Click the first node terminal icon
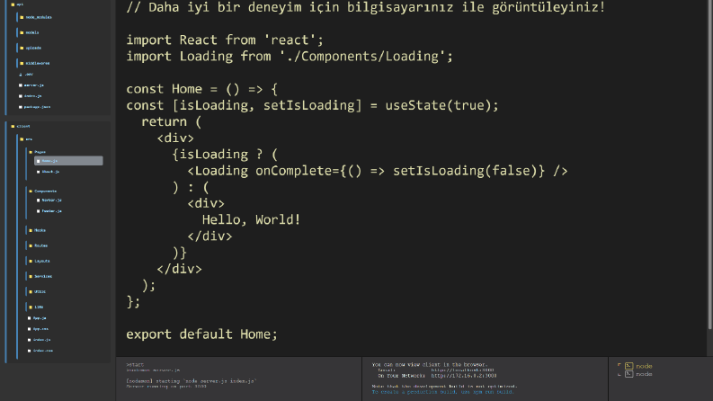 [628, 366]
